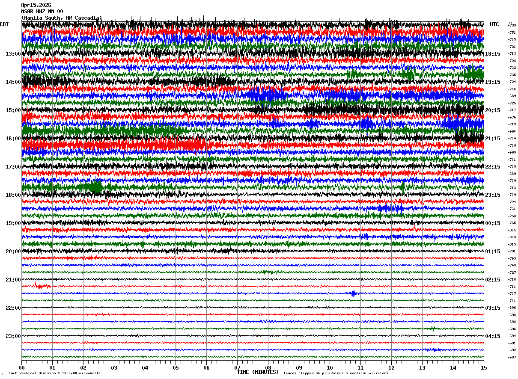Click the 02:15 UTC time label

[x=492, y=280]
